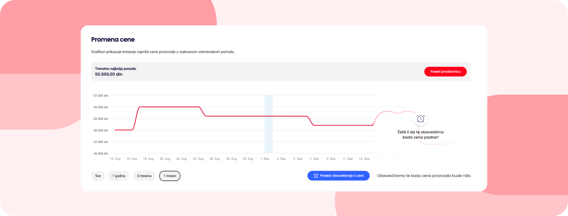This screenshot has height=216, width=568.
Task: Click the "9. Sep" date label
Action: tap(331, 159)
